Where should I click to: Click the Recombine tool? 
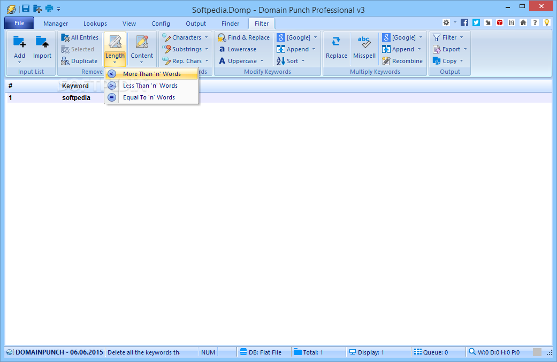coord(402,61)
